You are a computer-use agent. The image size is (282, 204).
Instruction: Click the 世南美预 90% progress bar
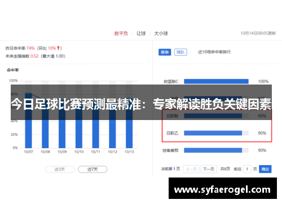(x=216, y=150)
